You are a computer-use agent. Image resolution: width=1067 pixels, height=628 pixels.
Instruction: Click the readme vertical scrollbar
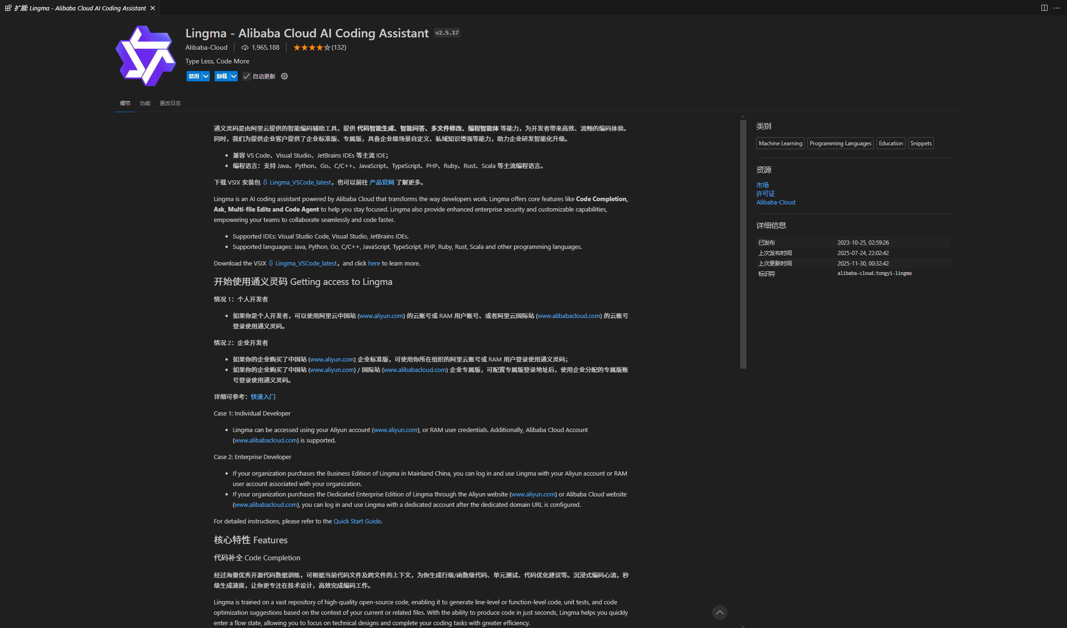point(743,244)
